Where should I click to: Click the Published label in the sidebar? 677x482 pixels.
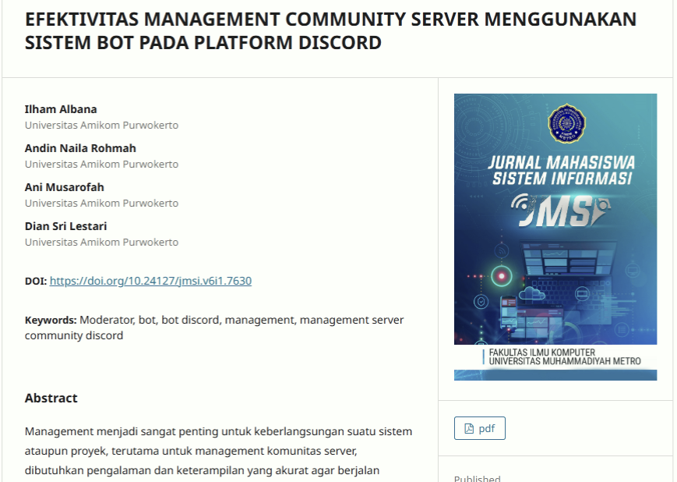[477, 478]
